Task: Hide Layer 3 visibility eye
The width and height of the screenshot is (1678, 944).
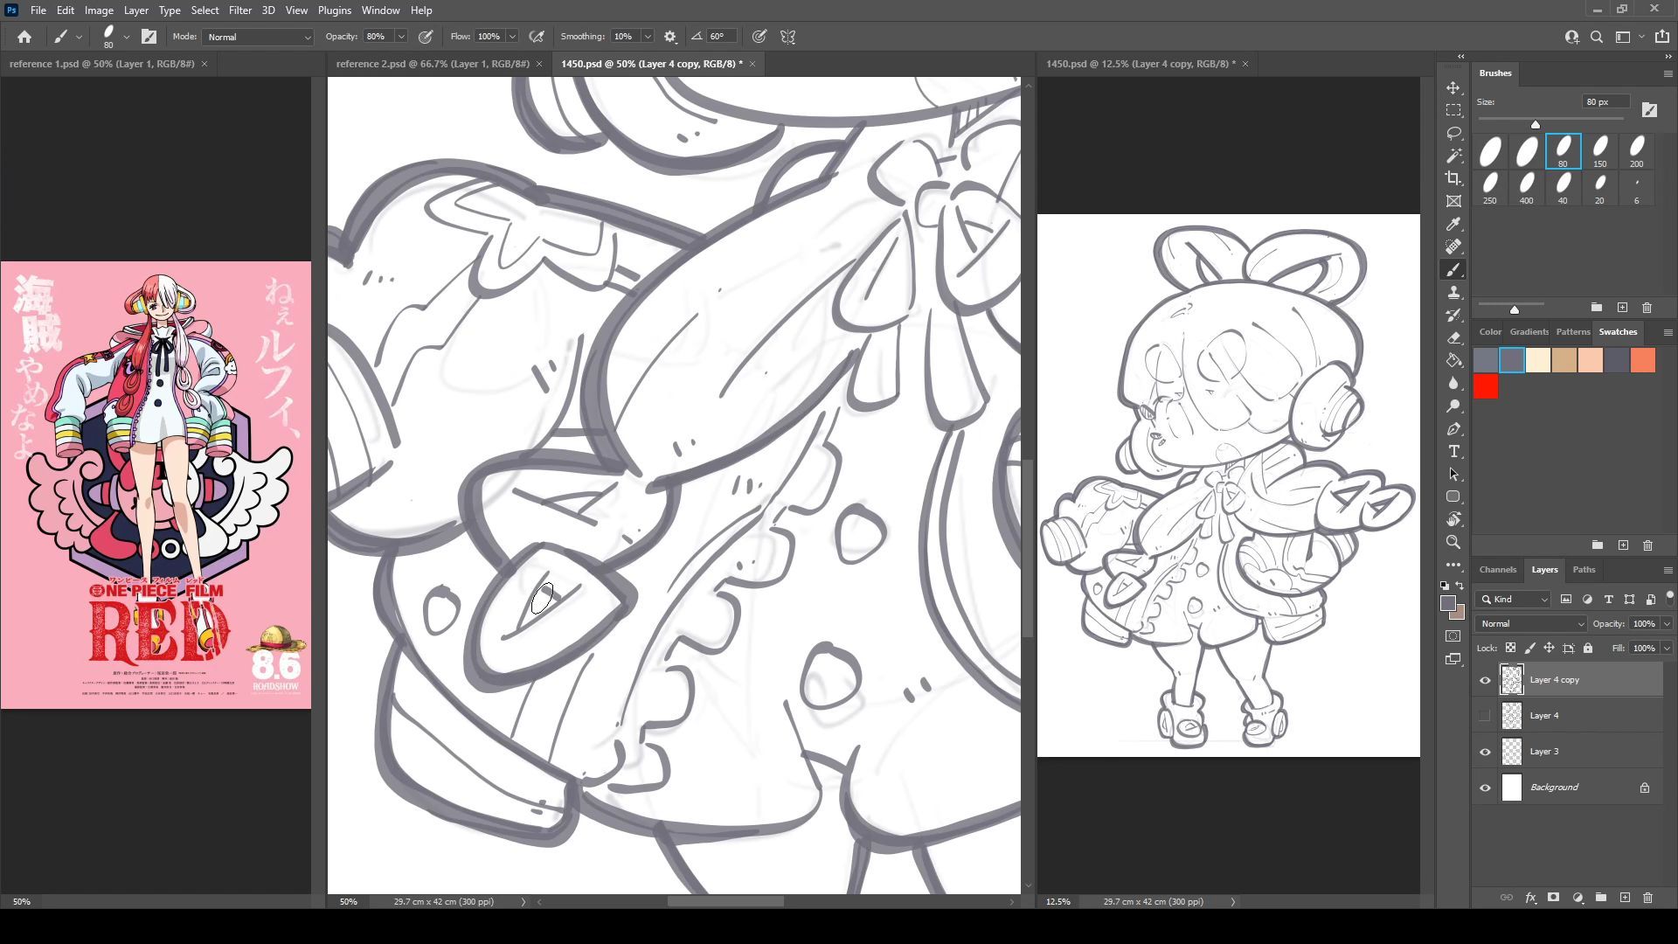Action: tap(1485, 752)
